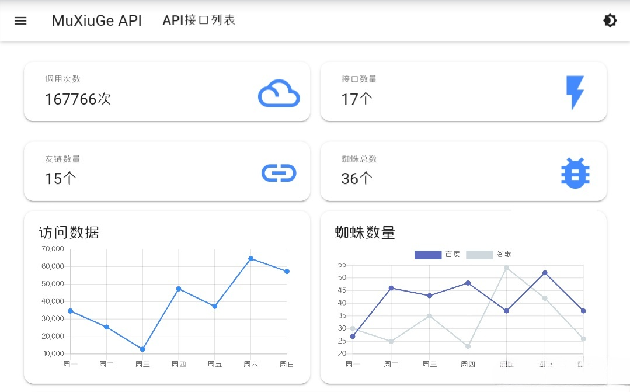Viewport: 630px width, 392px height.
Task: Select the MuXiuGe API brand logo text
Action: tap(96, 20)
